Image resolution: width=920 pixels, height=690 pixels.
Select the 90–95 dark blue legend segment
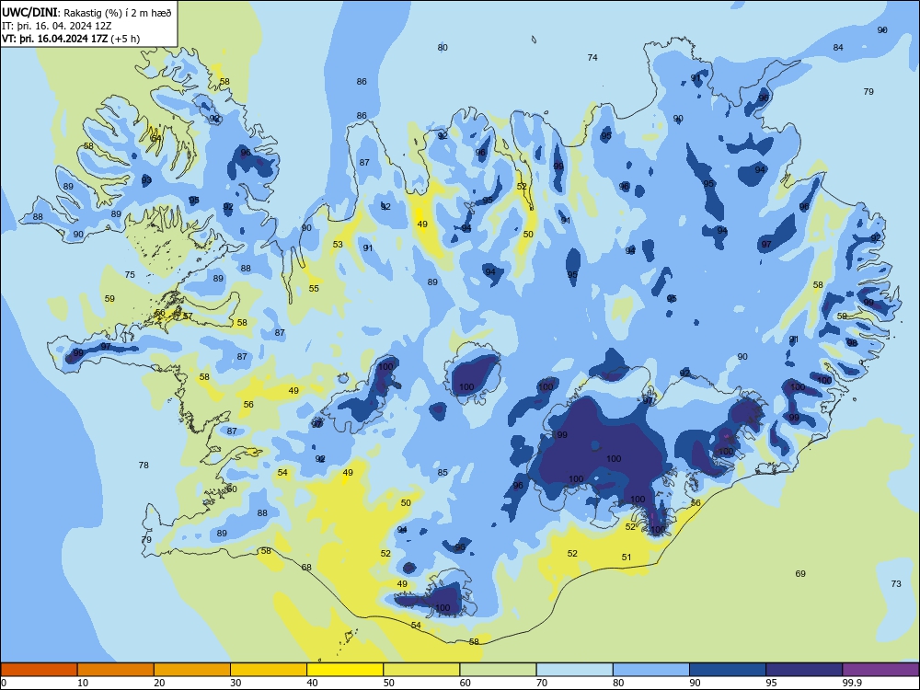click(x=728, y=670)
